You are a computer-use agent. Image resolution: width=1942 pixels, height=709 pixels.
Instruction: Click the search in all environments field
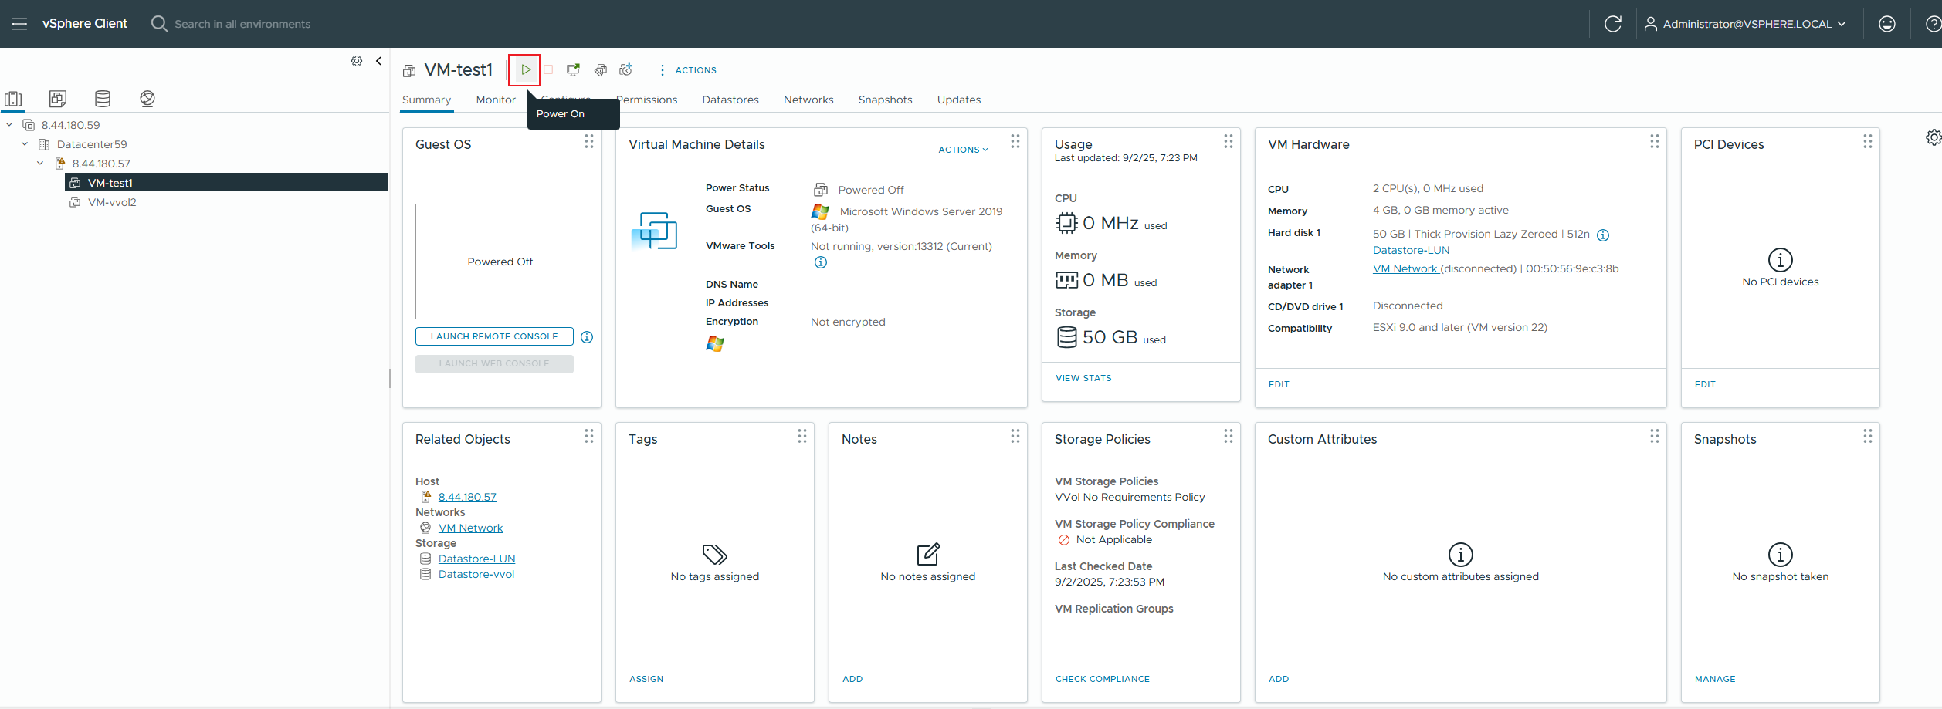(242, 24)
